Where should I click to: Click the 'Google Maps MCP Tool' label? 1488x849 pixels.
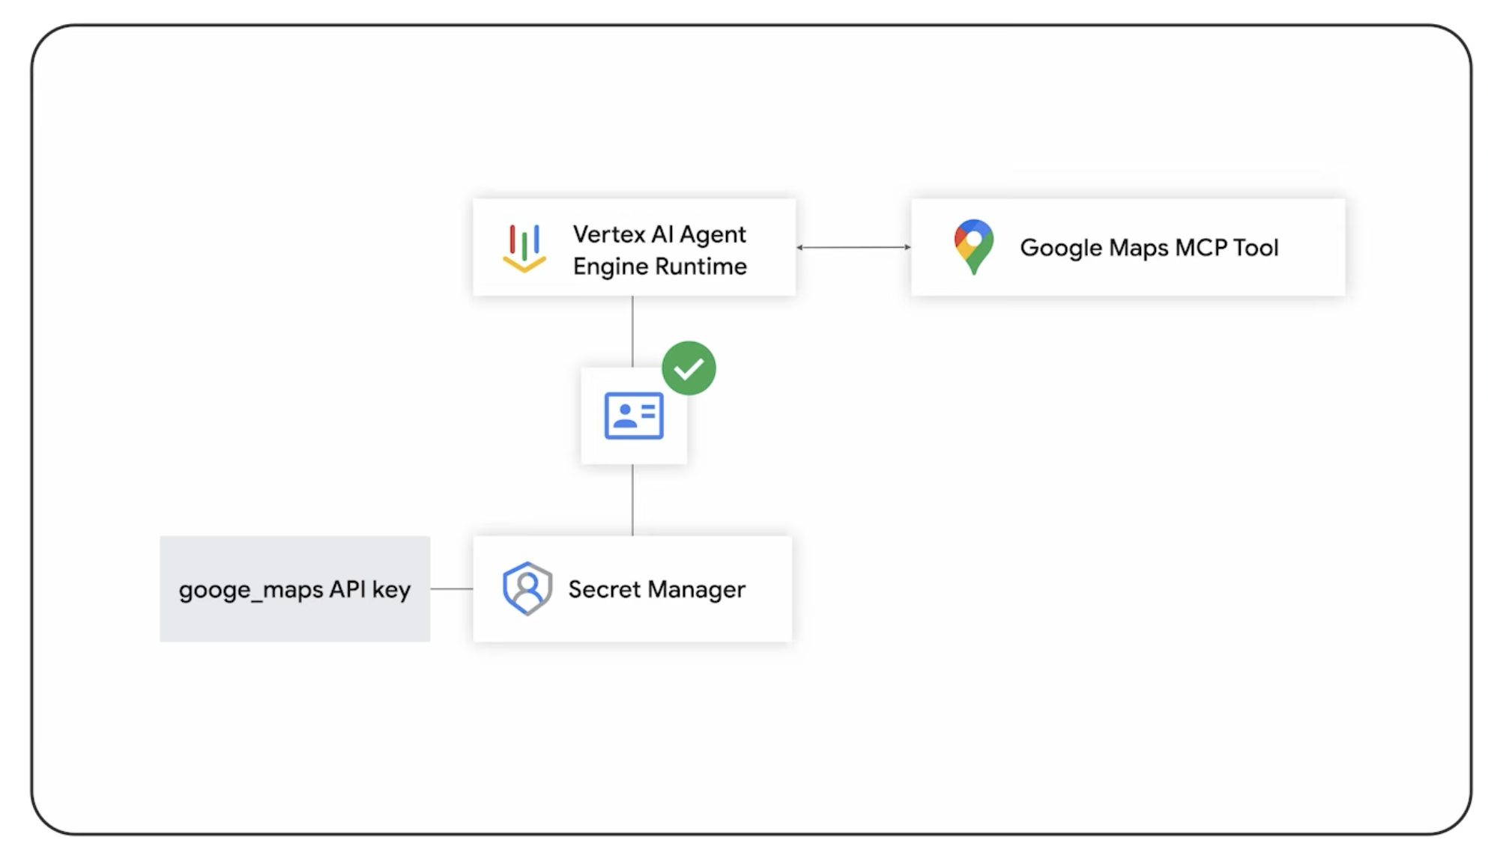pyautogui.click(x=1149, y=248)
